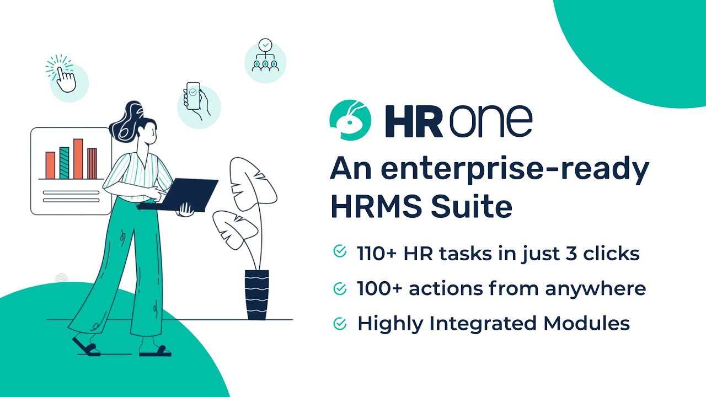The height and width of the screenshot is (397, 706).
Task: Click the "HR one" brand name text
Action: (x=458, y=121)
